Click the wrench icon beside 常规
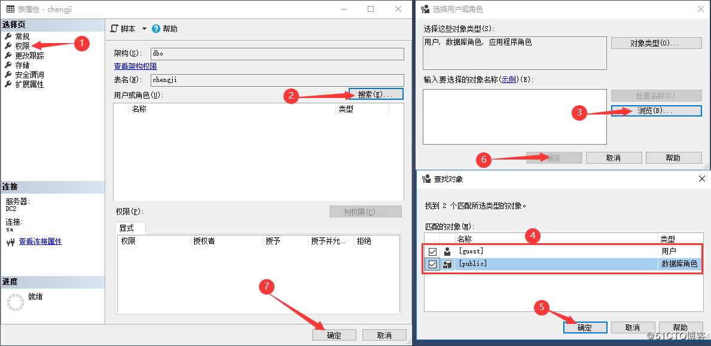The width and height of the screenshot is (711, 346). pyautogui.click(x=8, y=36)
